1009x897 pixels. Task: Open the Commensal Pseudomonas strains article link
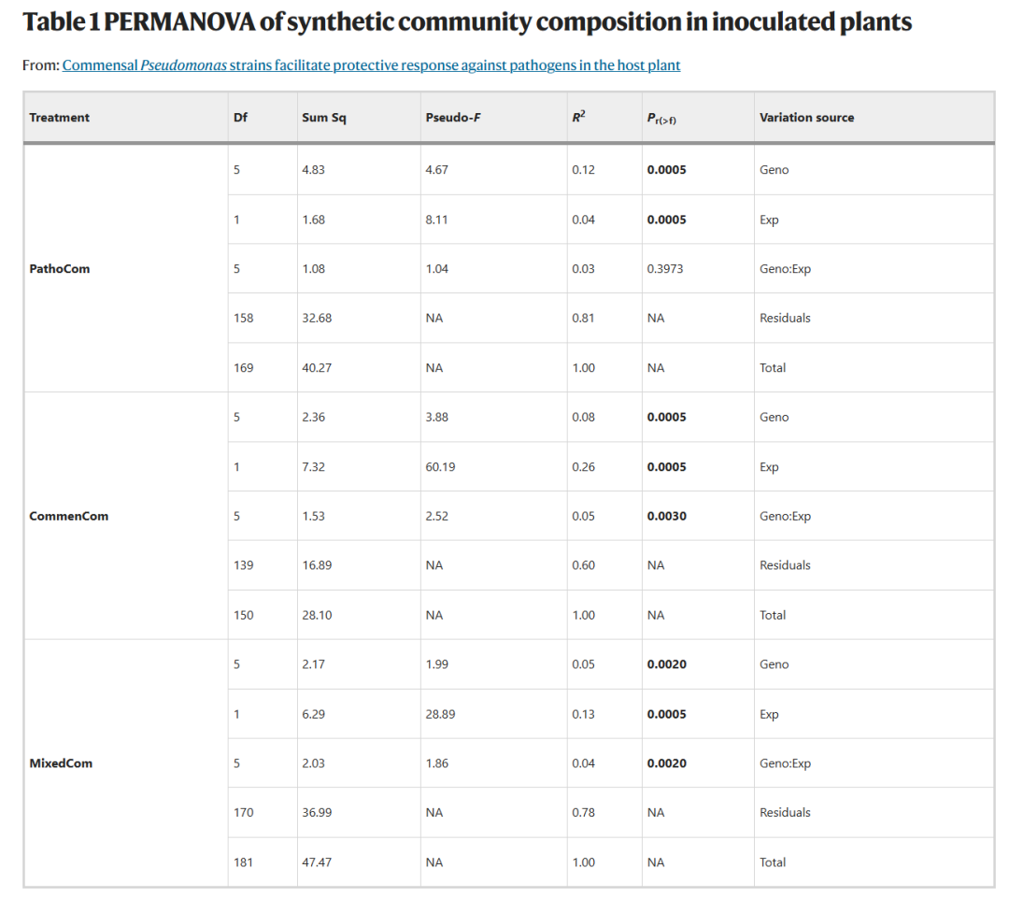click(371, 65)
